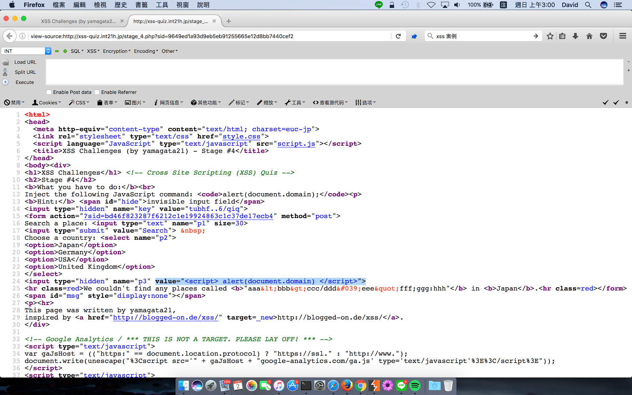Open a new tab with the plus button
The height and width of the screenshot is (395, 632).
229,21
